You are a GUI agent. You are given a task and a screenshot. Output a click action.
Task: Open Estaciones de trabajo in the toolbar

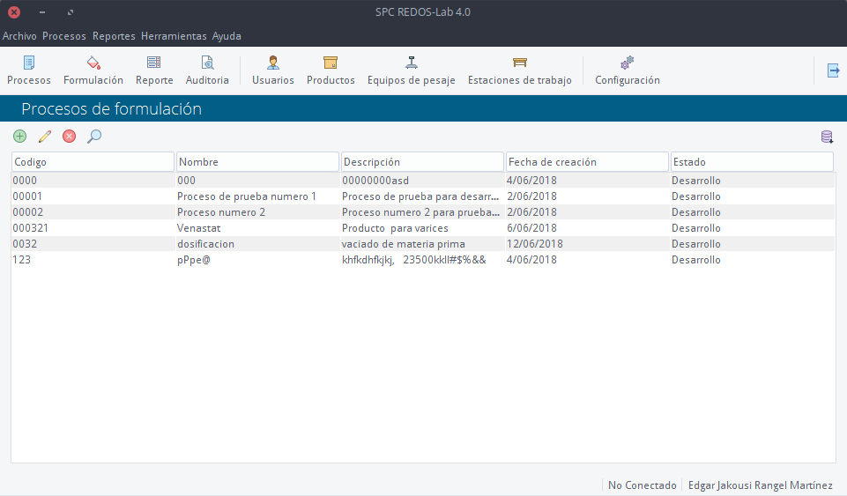[x=520, y=70]
